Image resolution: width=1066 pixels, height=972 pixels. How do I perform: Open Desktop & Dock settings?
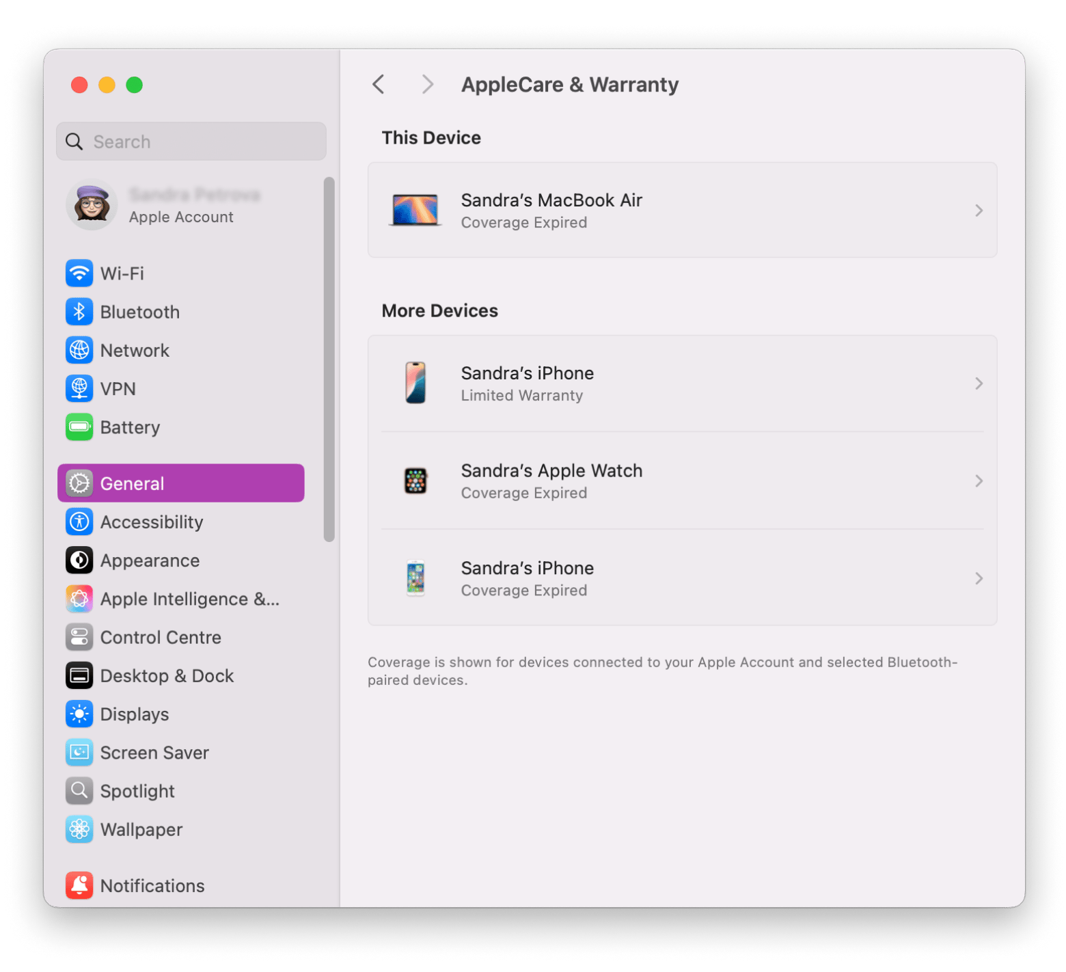167,675
